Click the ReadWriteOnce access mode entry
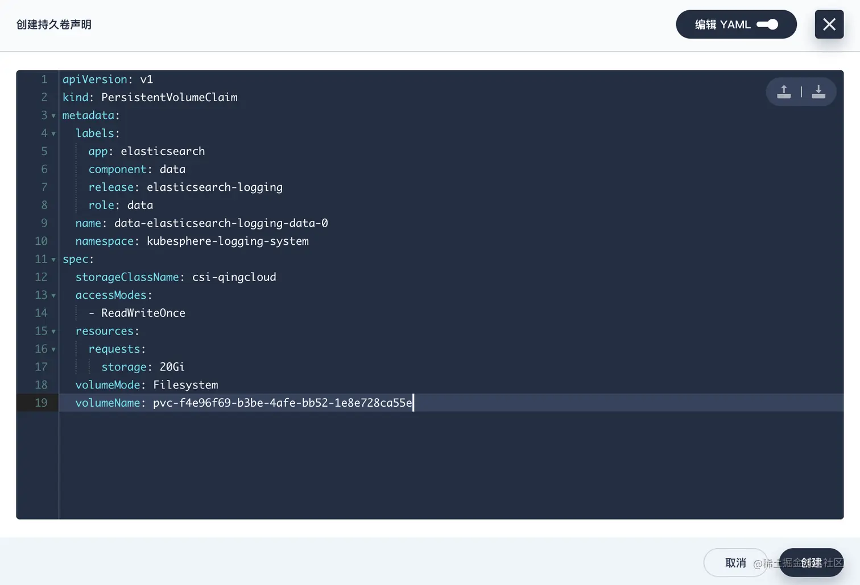Screen dimensions: 860x585 [x=143, y=313]
